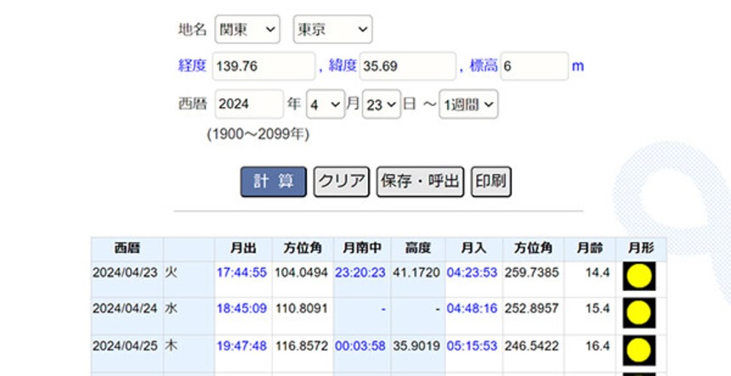Click the moonrise time 17:44:55

pyautogui.click(x=241, y=272)
